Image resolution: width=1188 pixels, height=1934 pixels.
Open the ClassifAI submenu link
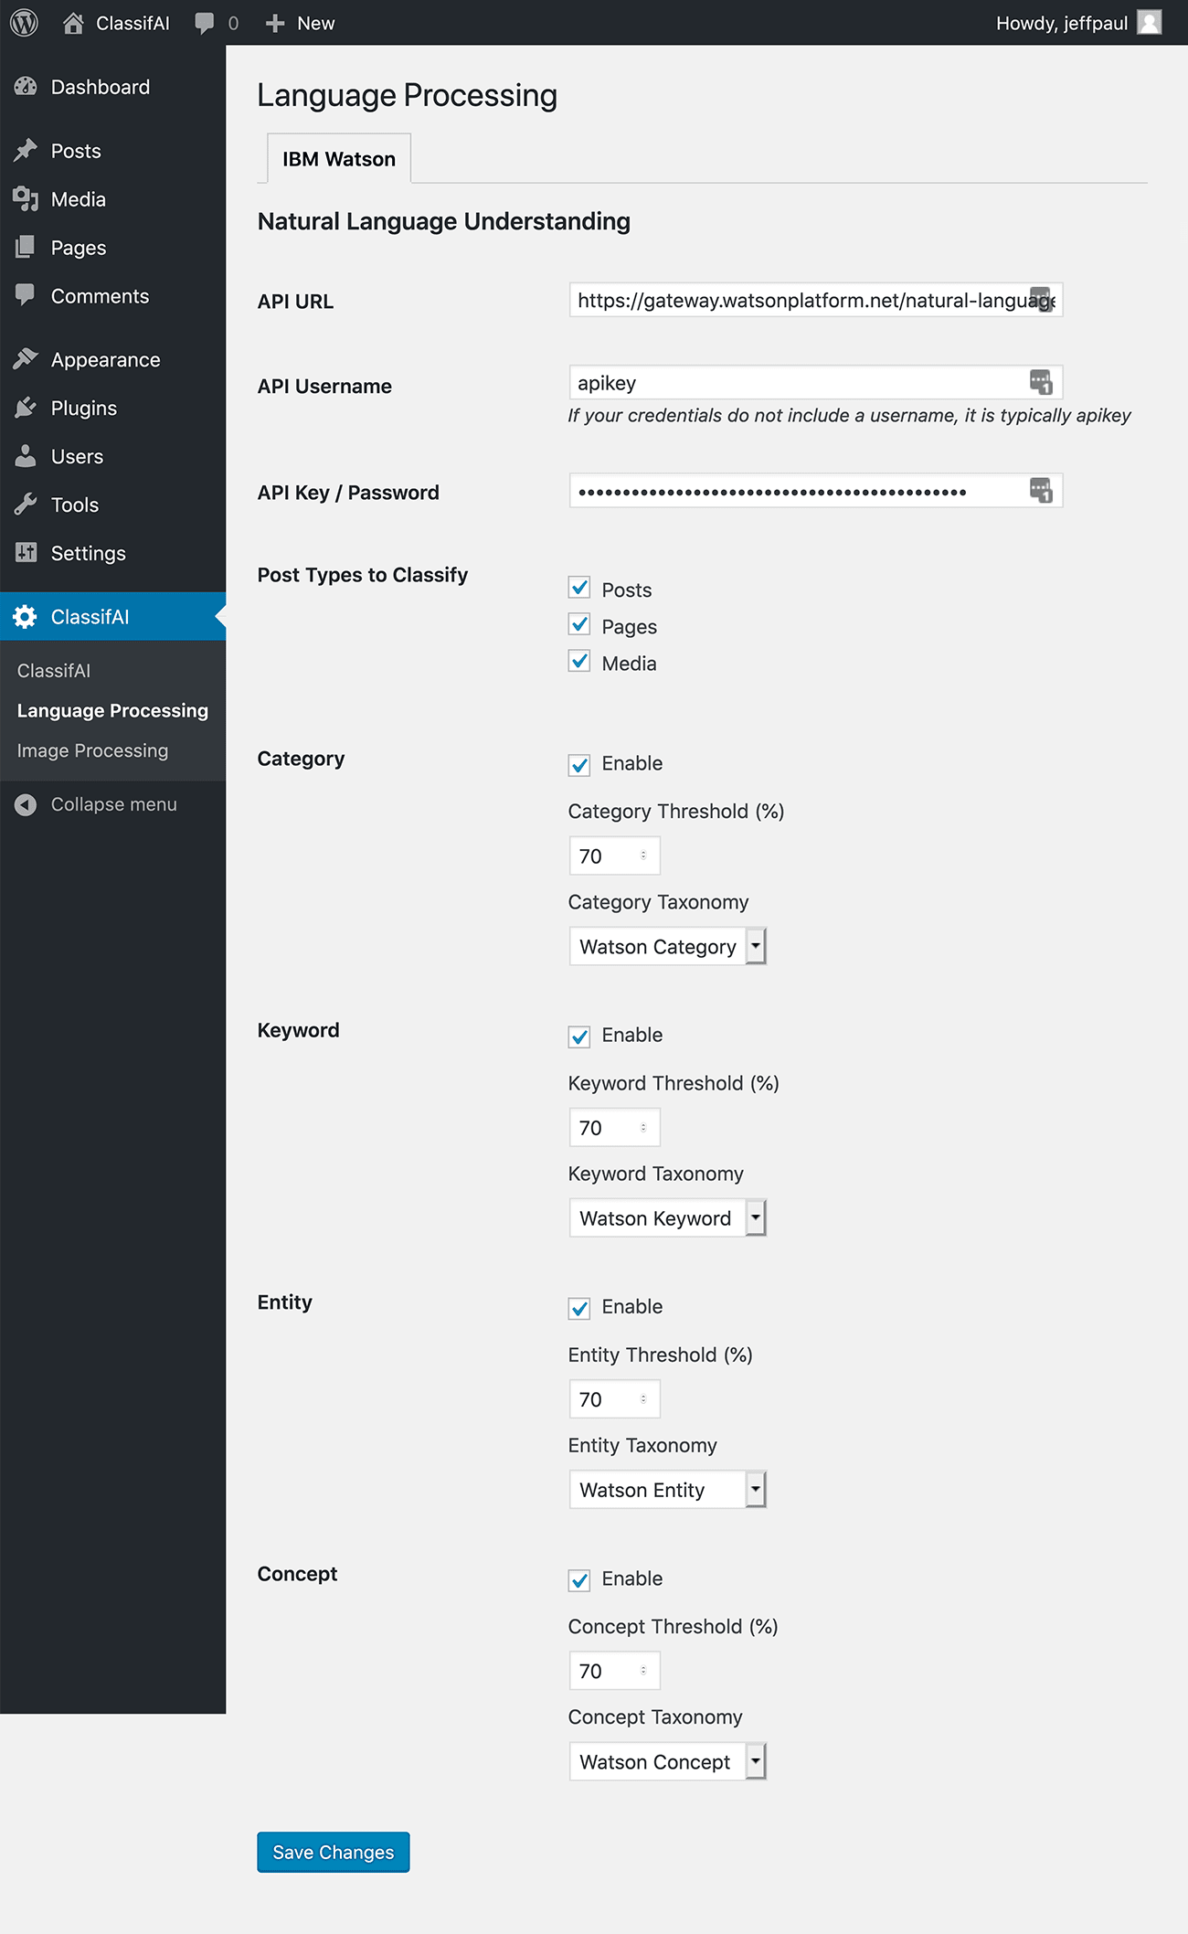(54, 671)
